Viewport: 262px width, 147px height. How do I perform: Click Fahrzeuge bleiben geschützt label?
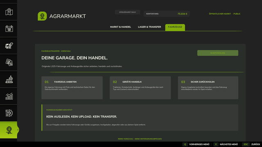point(59,110)
